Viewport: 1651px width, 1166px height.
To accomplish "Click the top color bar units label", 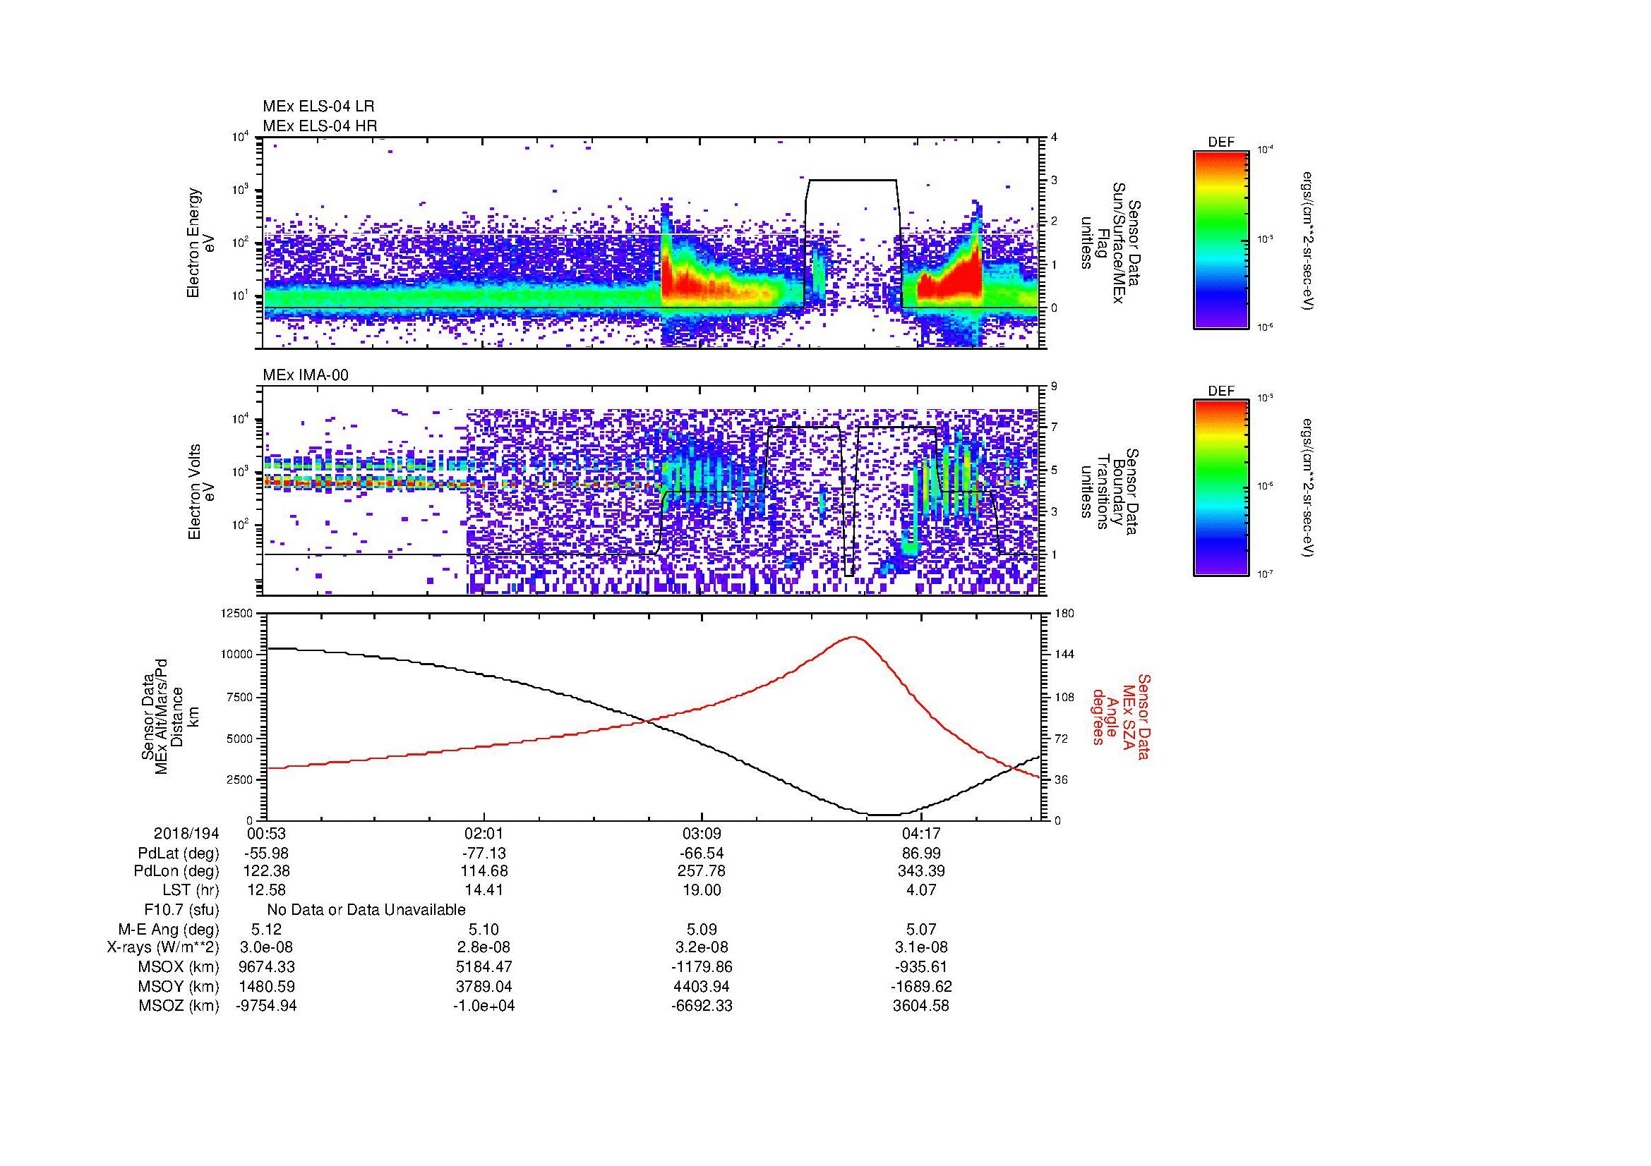I will pos(1307,240).
